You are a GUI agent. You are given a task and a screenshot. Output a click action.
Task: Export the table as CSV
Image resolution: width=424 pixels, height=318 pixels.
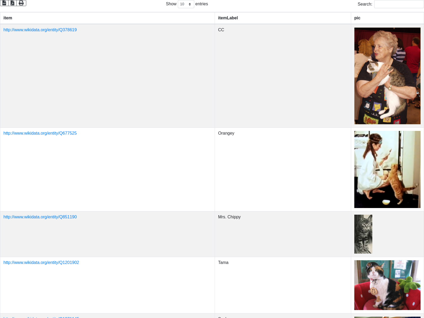tap(4, 3)
